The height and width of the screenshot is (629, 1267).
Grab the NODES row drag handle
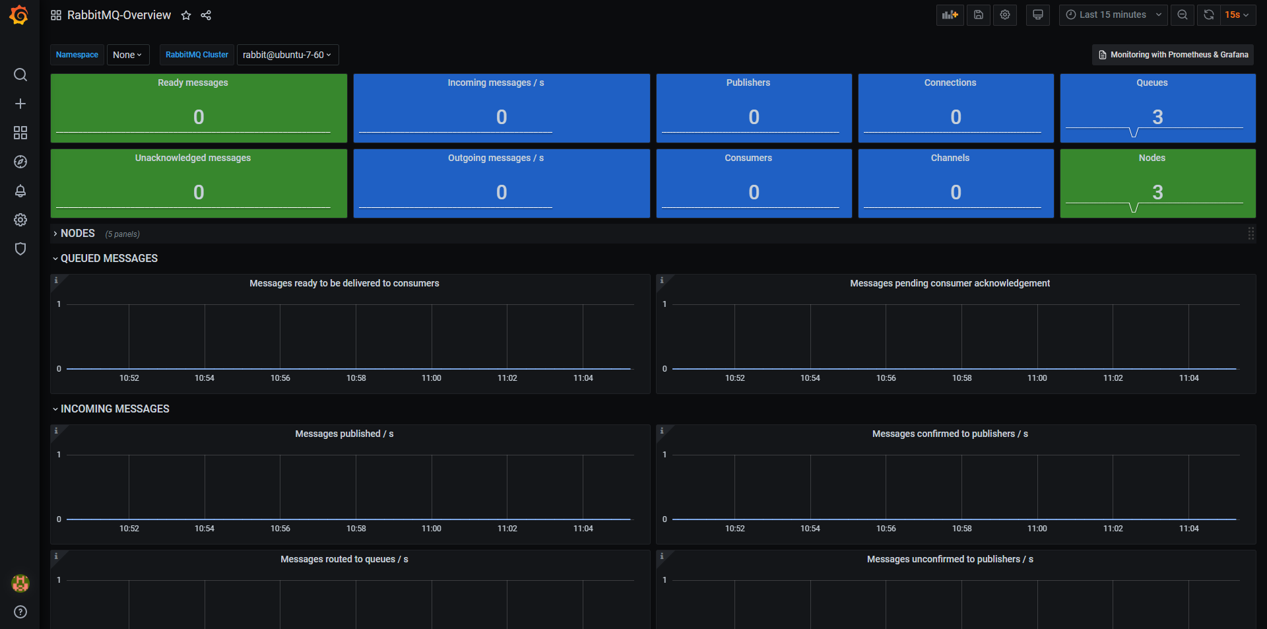click(1251, 234)
